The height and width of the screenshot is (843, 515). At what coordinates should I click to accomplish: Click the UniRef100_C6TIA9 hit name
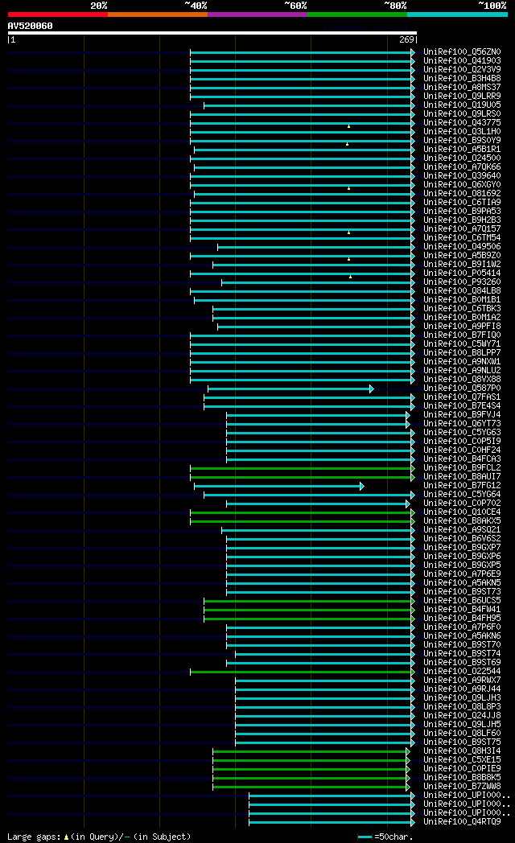click(462, 202)
